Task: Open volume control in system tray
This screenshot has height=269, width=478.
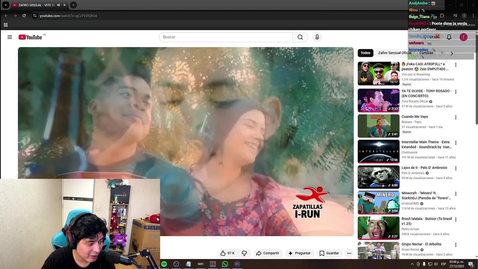Action: [x=436, y=264]
